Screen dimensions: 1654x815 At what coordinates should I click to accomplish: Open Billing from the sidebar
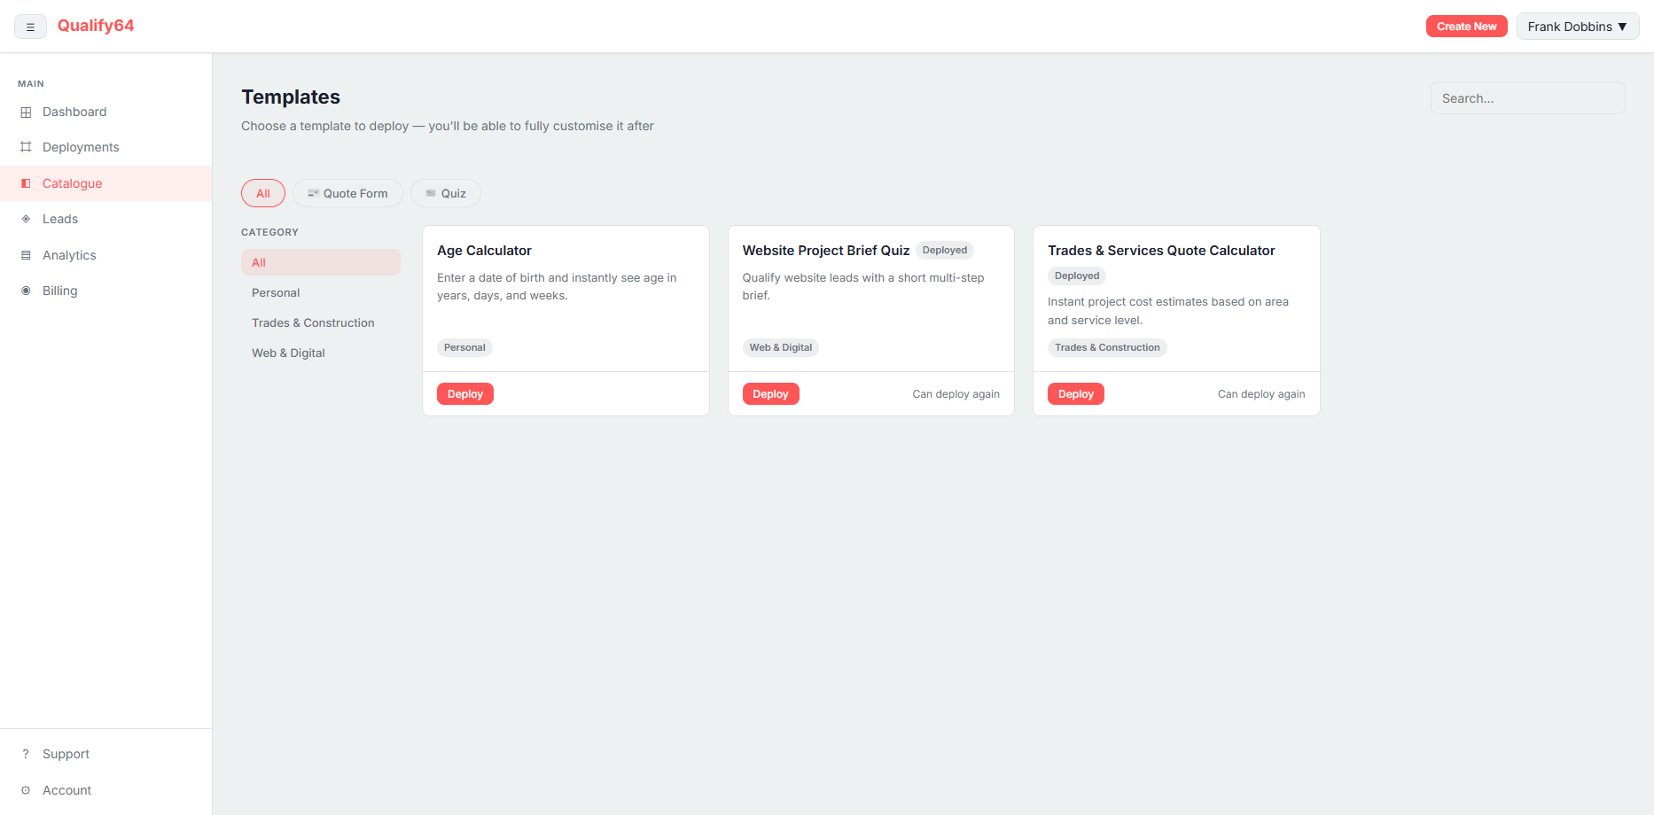click(x=106, y=291)
